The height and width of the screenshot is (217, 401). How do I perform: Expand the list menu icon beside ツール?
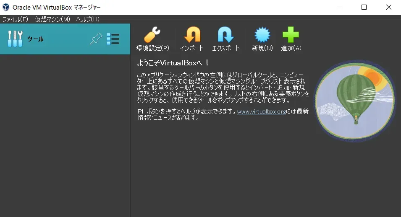113,39
